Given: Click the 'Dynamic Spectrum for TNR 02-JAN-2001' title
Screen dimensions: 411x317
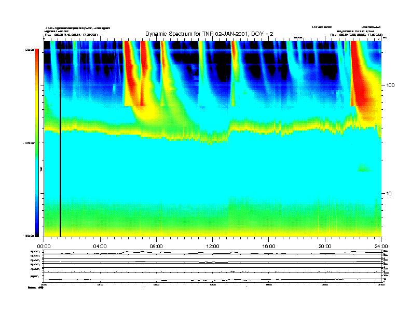Looking at the screenshot, I should pyautogui.click(x=209, y=34).
